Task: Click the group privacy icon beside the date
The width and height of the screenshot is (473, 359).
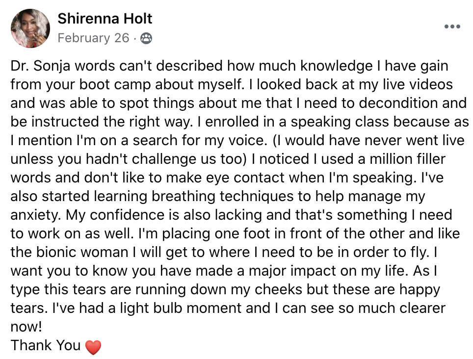Action: point(146,38)
